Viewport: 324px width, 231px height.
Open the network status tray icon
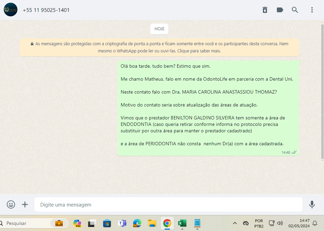tap(271, 223)
